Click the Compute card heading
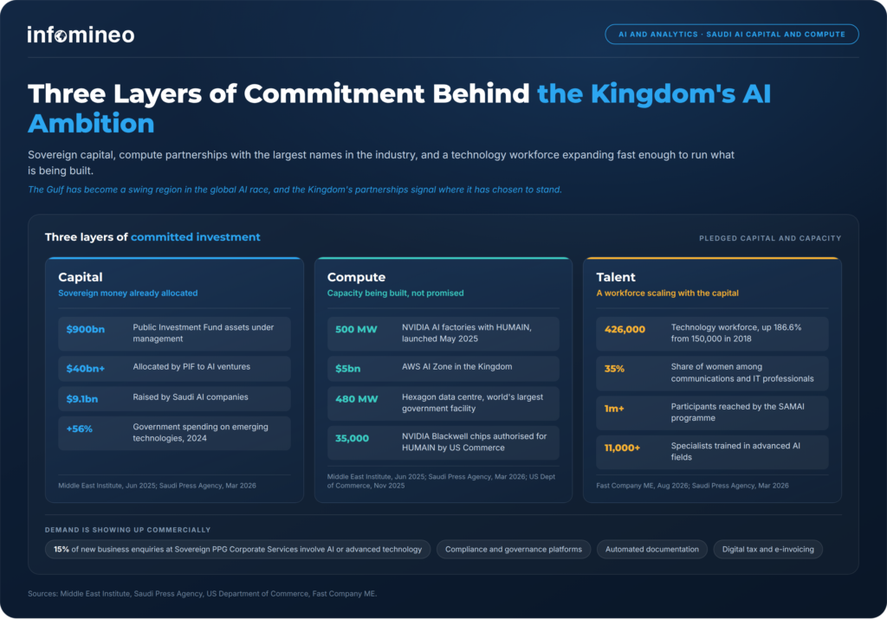This screenshot has height=619, width=887. click(356, 277)
